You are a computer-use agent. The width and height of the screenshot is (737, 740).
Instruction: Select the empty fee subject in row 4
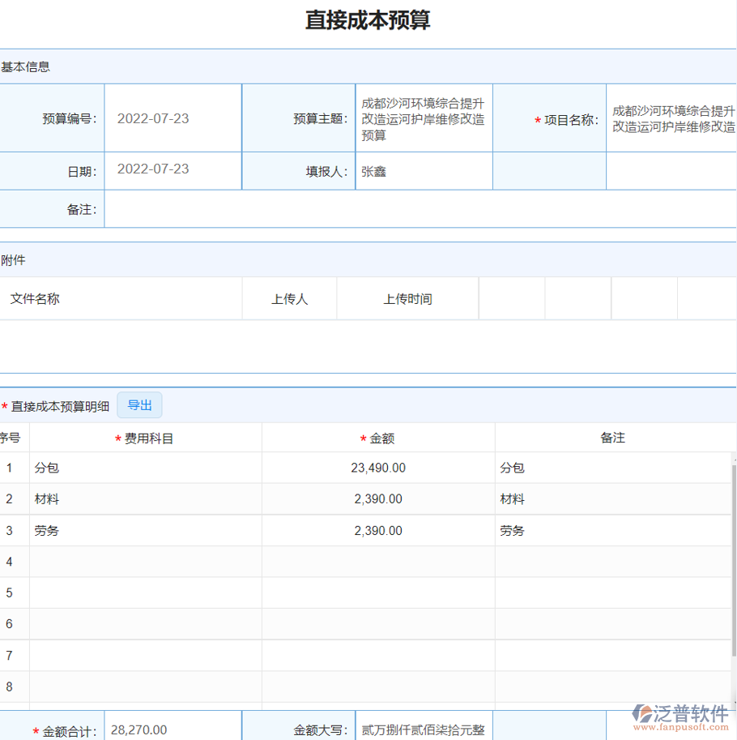tap(146, 561)
